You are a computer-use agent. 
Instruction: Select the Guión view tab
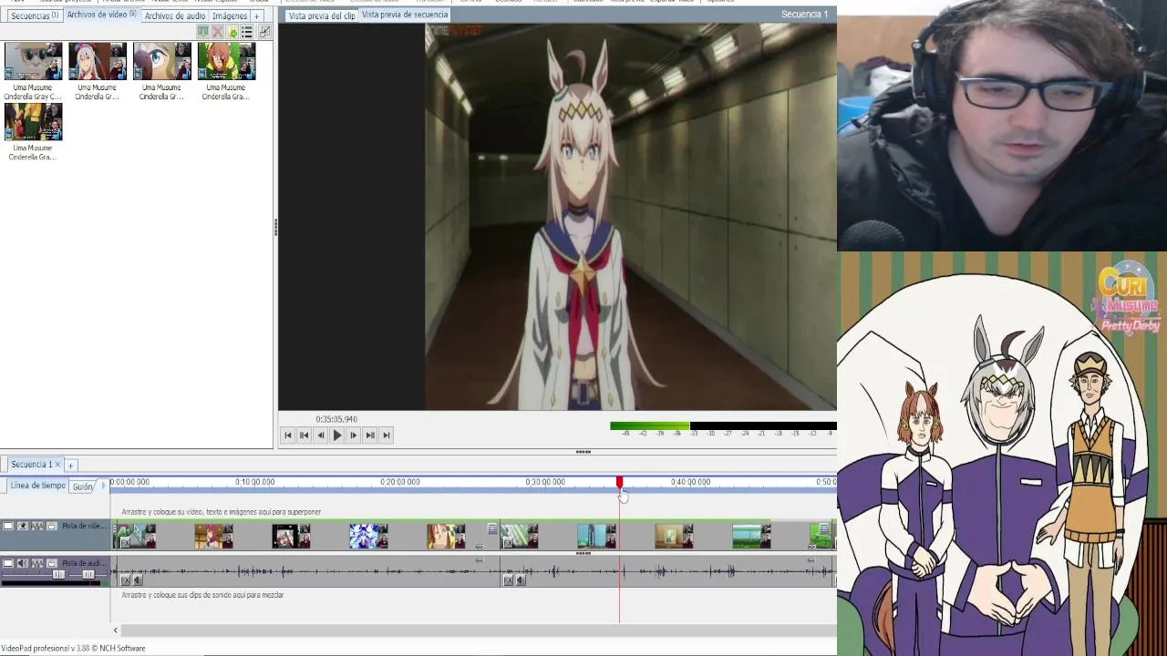pyautogui.click(x=83, y=487)
